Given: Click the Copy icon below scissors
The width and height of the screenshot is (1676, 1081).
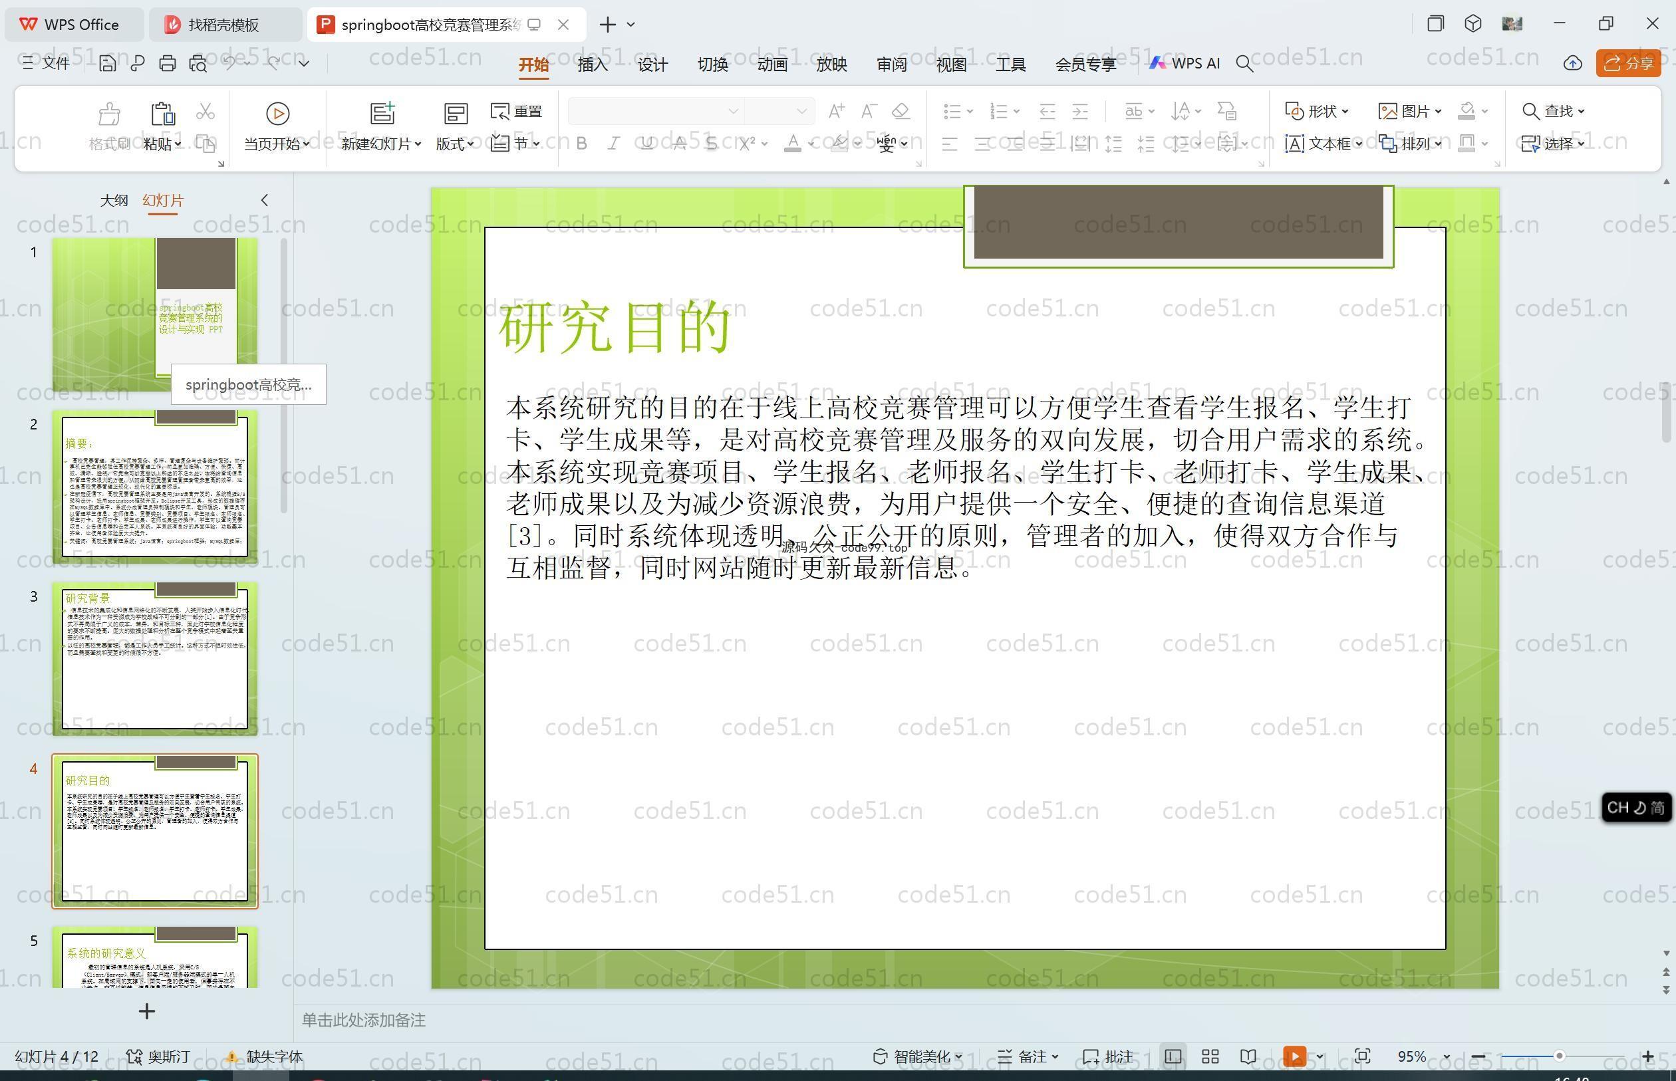Looking at the screenshot, I should tap(205, 143).
